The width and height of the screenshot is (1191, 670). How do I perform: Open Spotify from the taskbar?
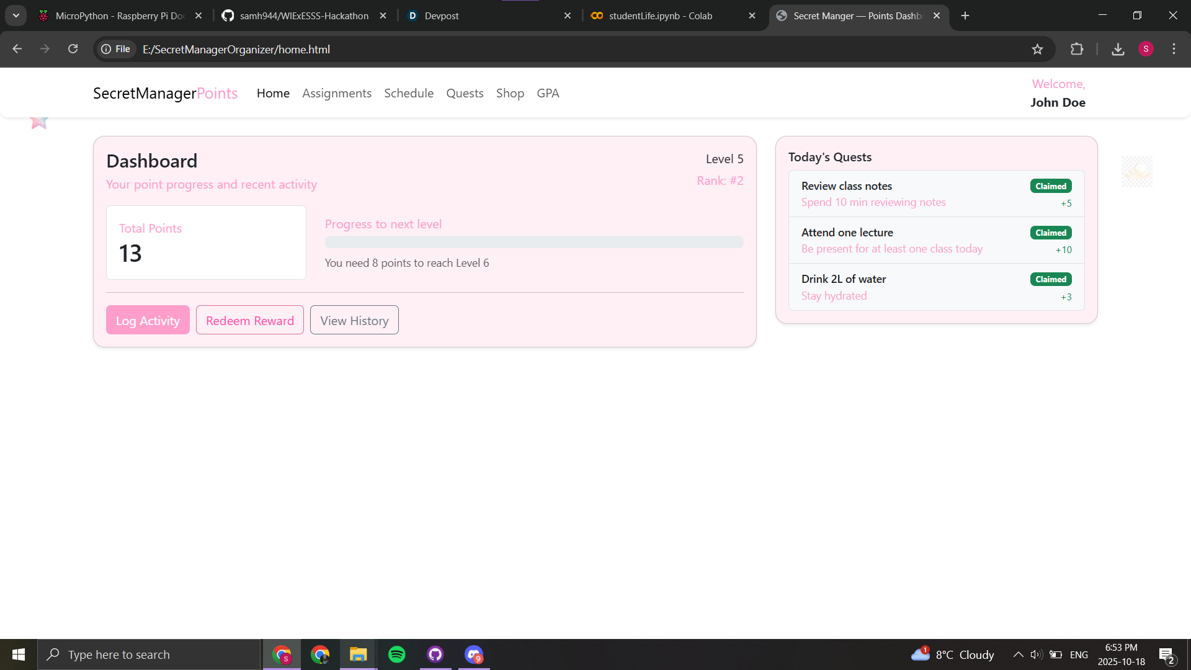click(396, 654)
